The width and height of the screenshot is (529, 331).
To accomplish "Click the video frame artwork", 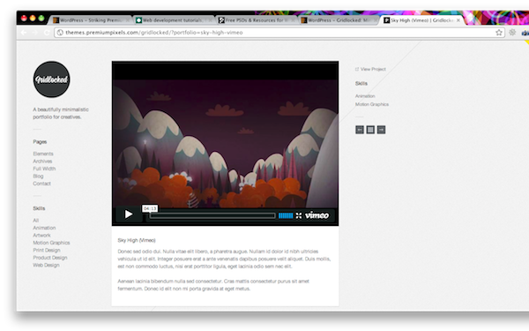I will 226,144.
